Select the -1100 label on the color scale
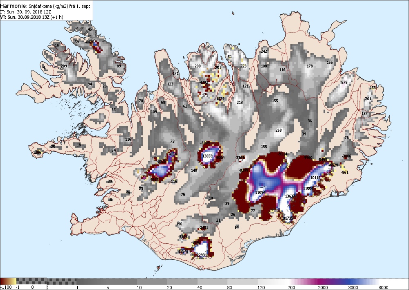 [x=6, y=288]
